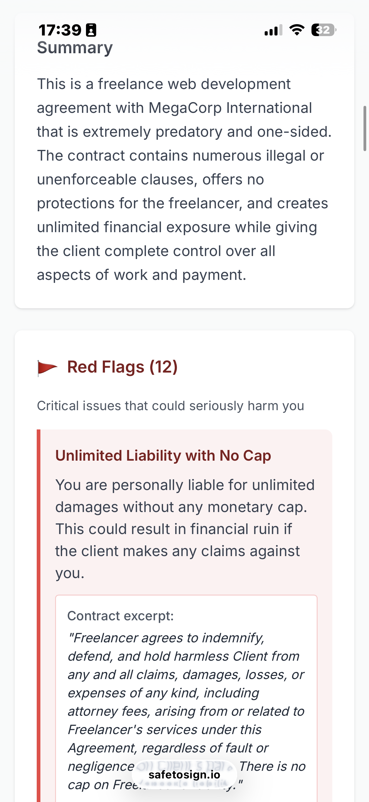Tap the Summary section heading
Image resolution: width=369 pixels, height=802 pixels.
click(75, 48)
